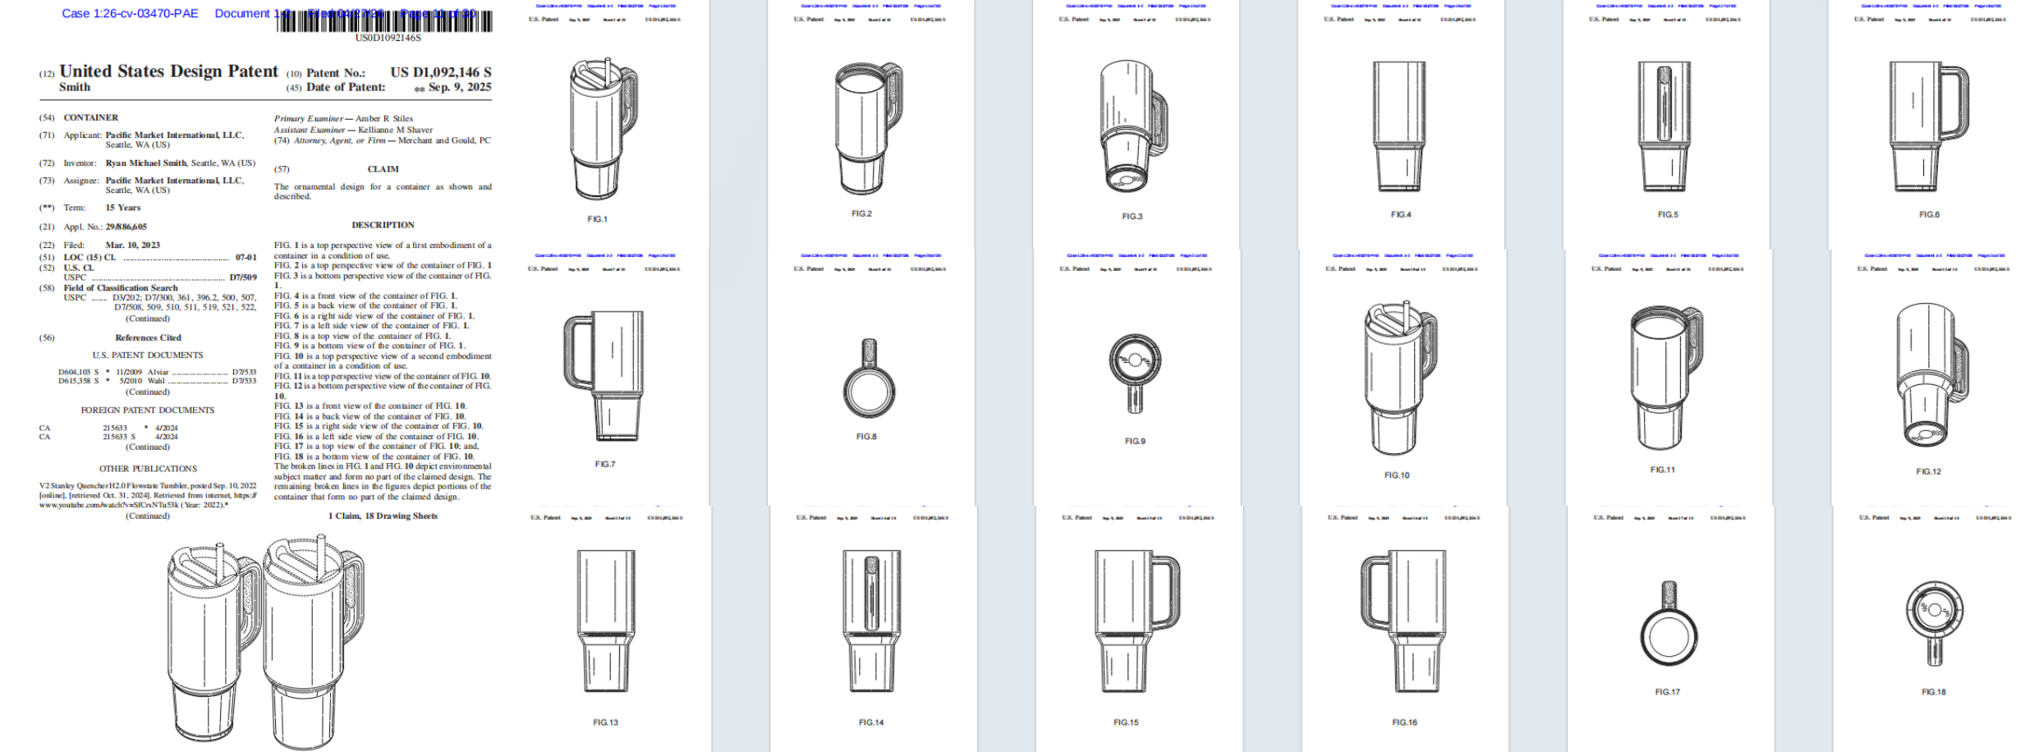Select the FIG.8 top view sheet
The height and width of the screenshot is (752, 2030).
pos(871,378)
